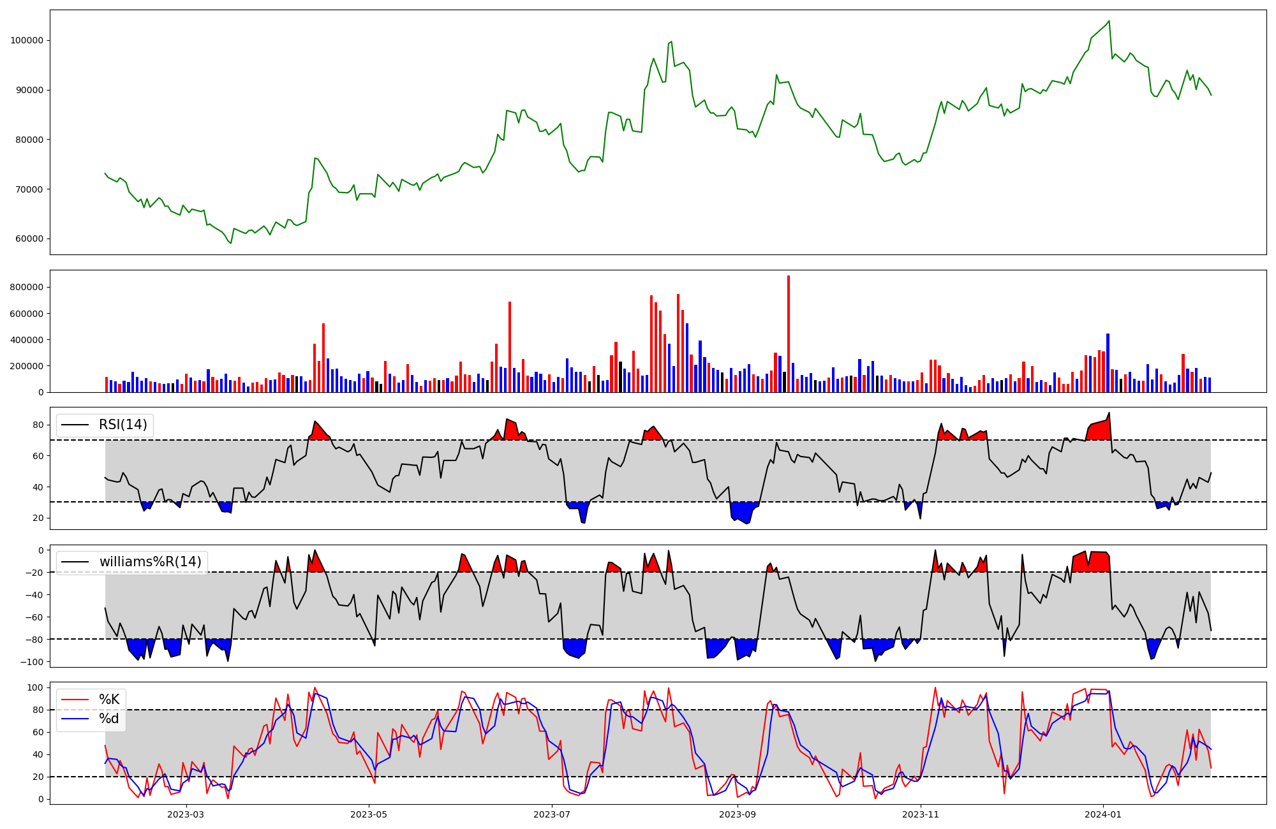The width and height of the screenshot is (1276, 829).
Task: Click the 800000 volume axis label
Action: [27, 288]
